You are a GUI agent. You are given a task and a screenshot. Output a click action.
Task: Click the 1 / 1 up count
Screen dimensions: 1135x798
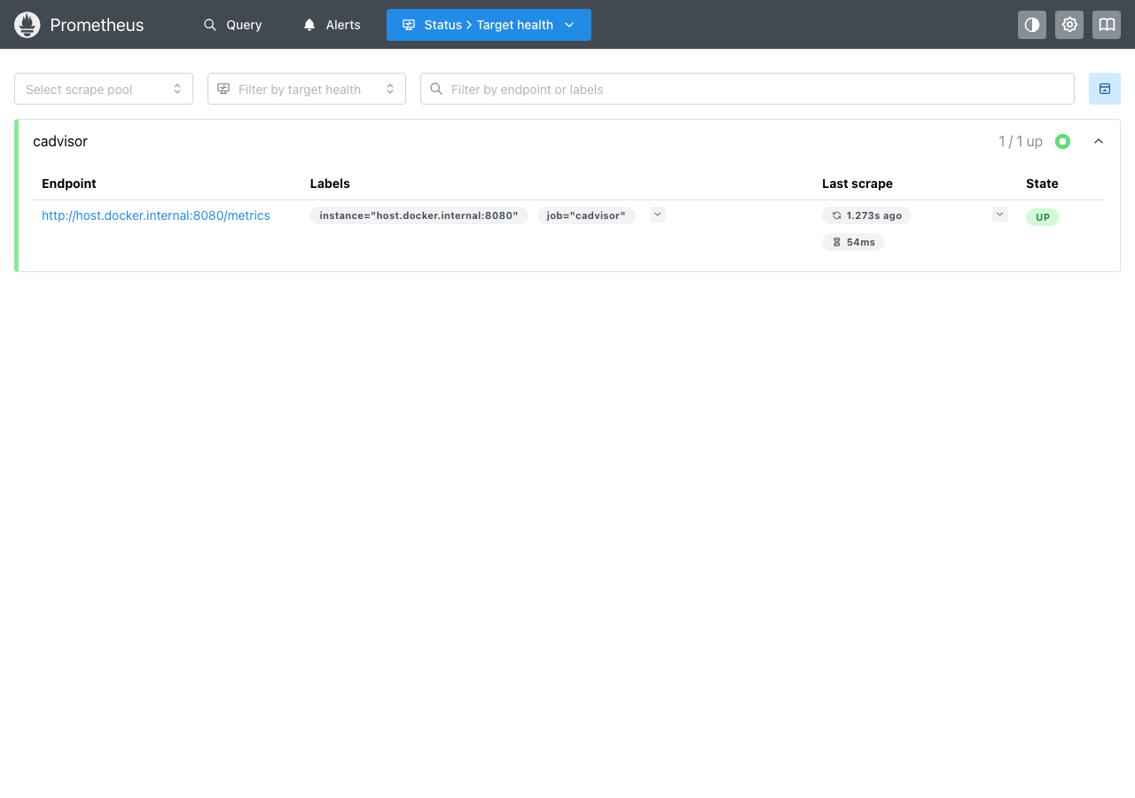1021,141
